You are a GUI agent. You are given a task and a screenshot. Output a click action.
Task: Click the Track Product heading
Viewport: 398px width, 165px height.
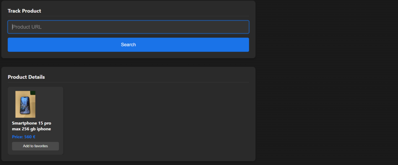(25, 11)
